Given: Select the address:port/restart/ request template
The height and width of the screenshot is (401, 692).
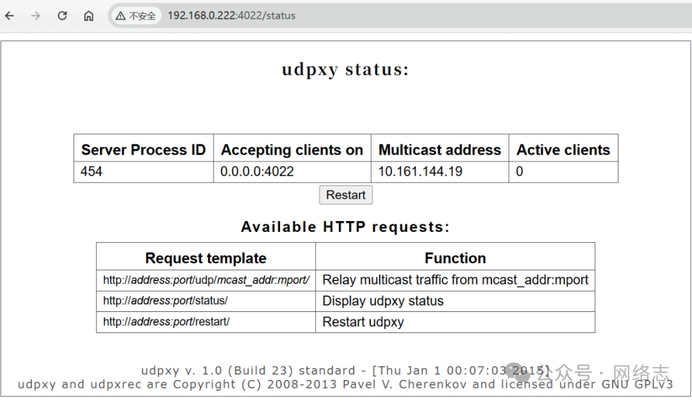Looking at the screenshot, I should [x=206, y=322].
